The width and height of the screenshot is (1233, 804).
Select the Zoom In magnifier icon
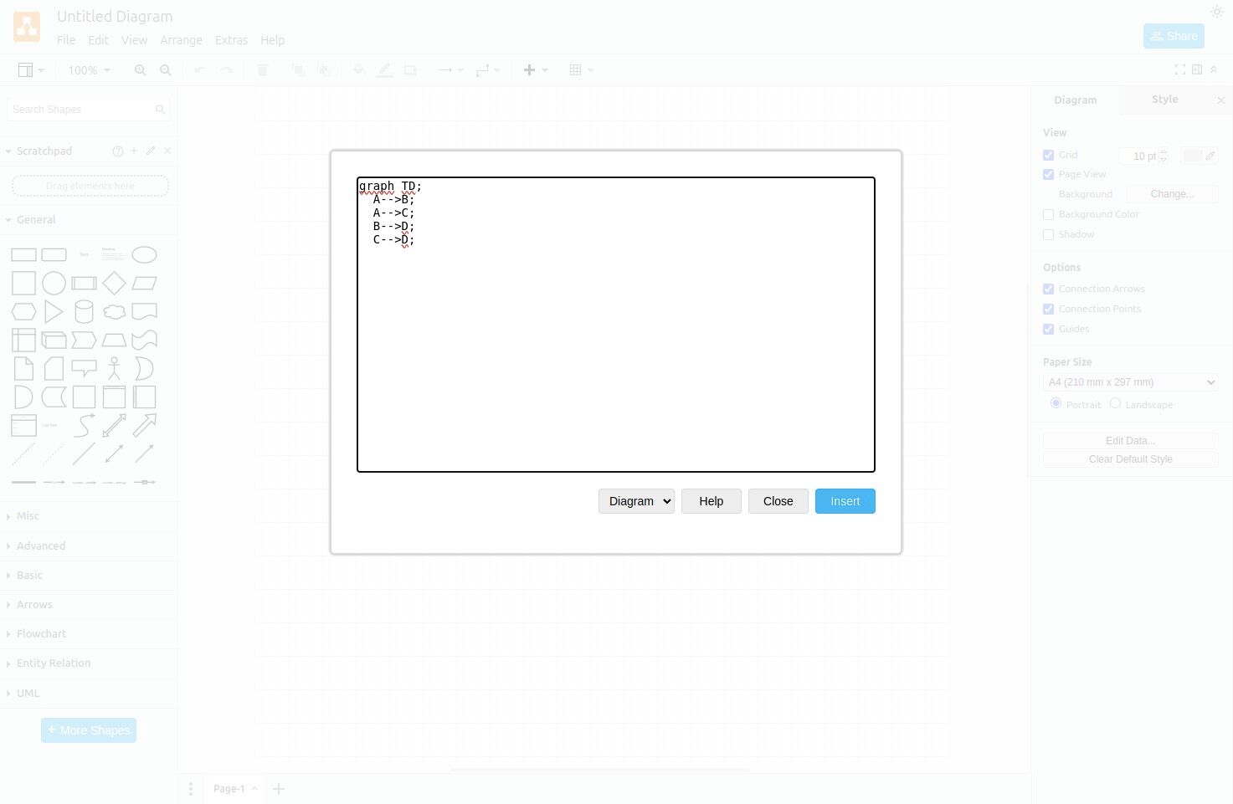click(140, 69)
